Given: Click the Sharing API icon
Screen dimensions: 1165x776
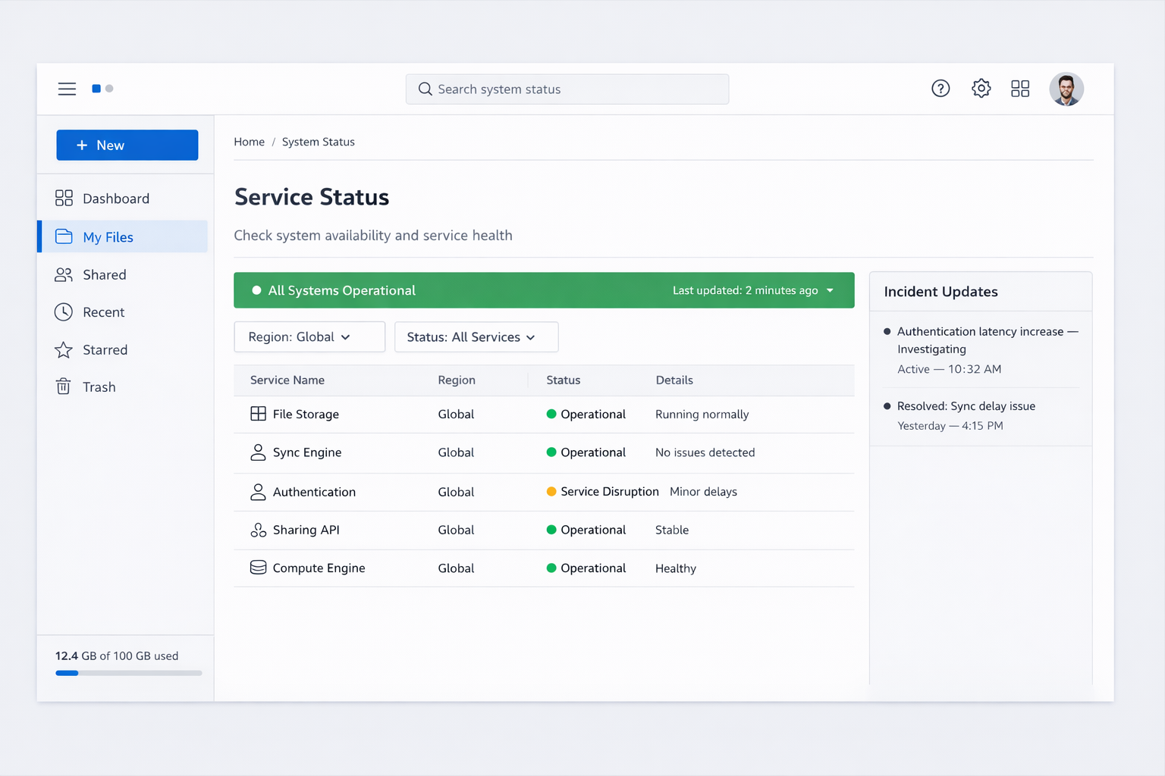Looking at the screenshot, I should point(258,530).
